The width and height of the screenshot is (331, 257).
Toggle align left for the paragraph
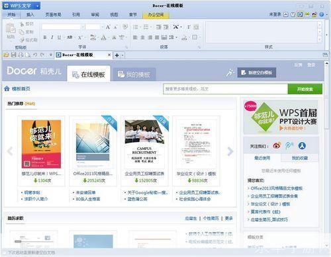[x=135, y=38]
